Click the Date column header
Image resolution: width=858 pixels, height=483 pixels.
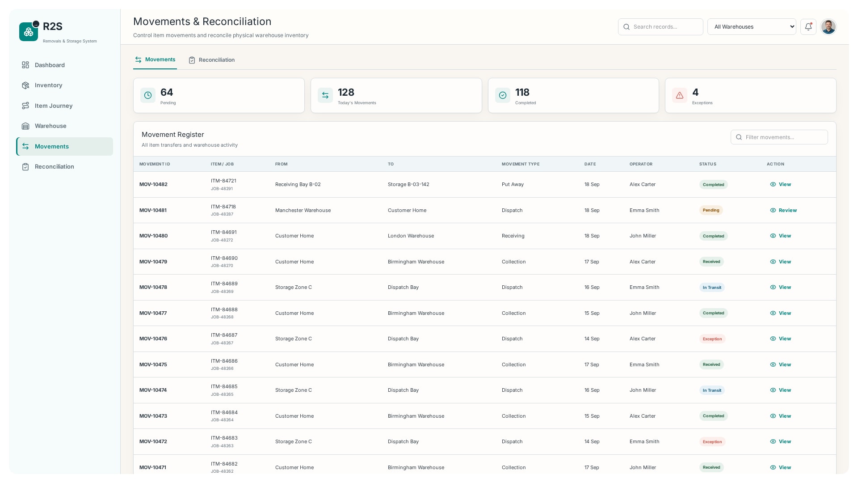(590, 164)
